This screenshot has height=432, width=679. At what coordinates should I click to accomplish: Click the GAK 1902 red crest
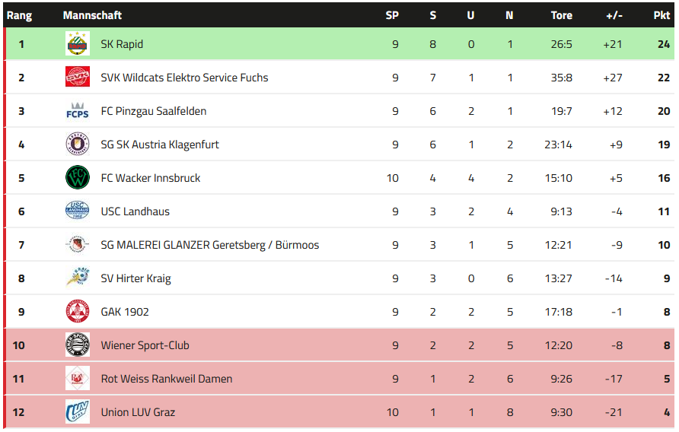pos(78,312)
